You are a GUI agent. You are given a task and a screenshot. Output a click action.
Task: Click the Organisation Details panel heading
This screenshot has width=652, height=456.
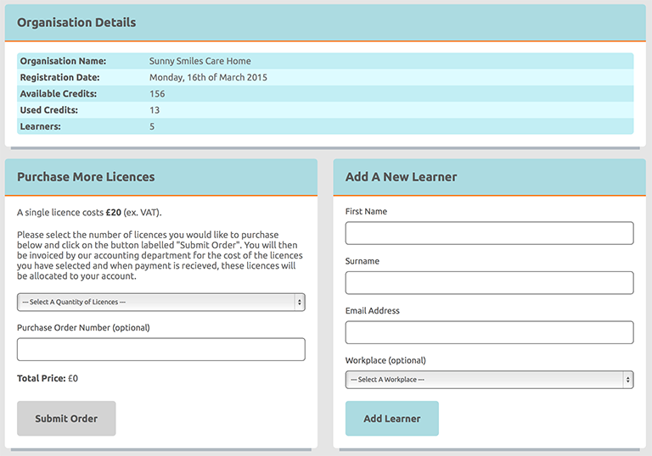click(76, 23)
